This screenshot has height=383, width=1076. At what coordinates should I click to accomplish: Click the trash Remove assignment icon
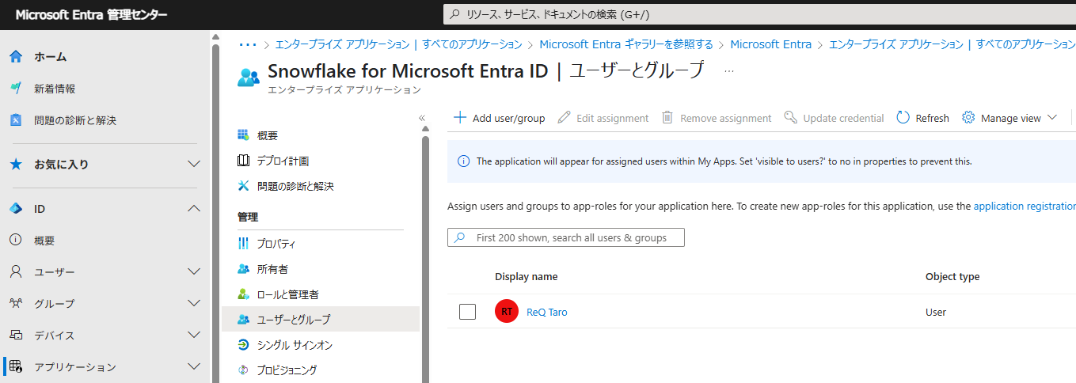point(667,118)
